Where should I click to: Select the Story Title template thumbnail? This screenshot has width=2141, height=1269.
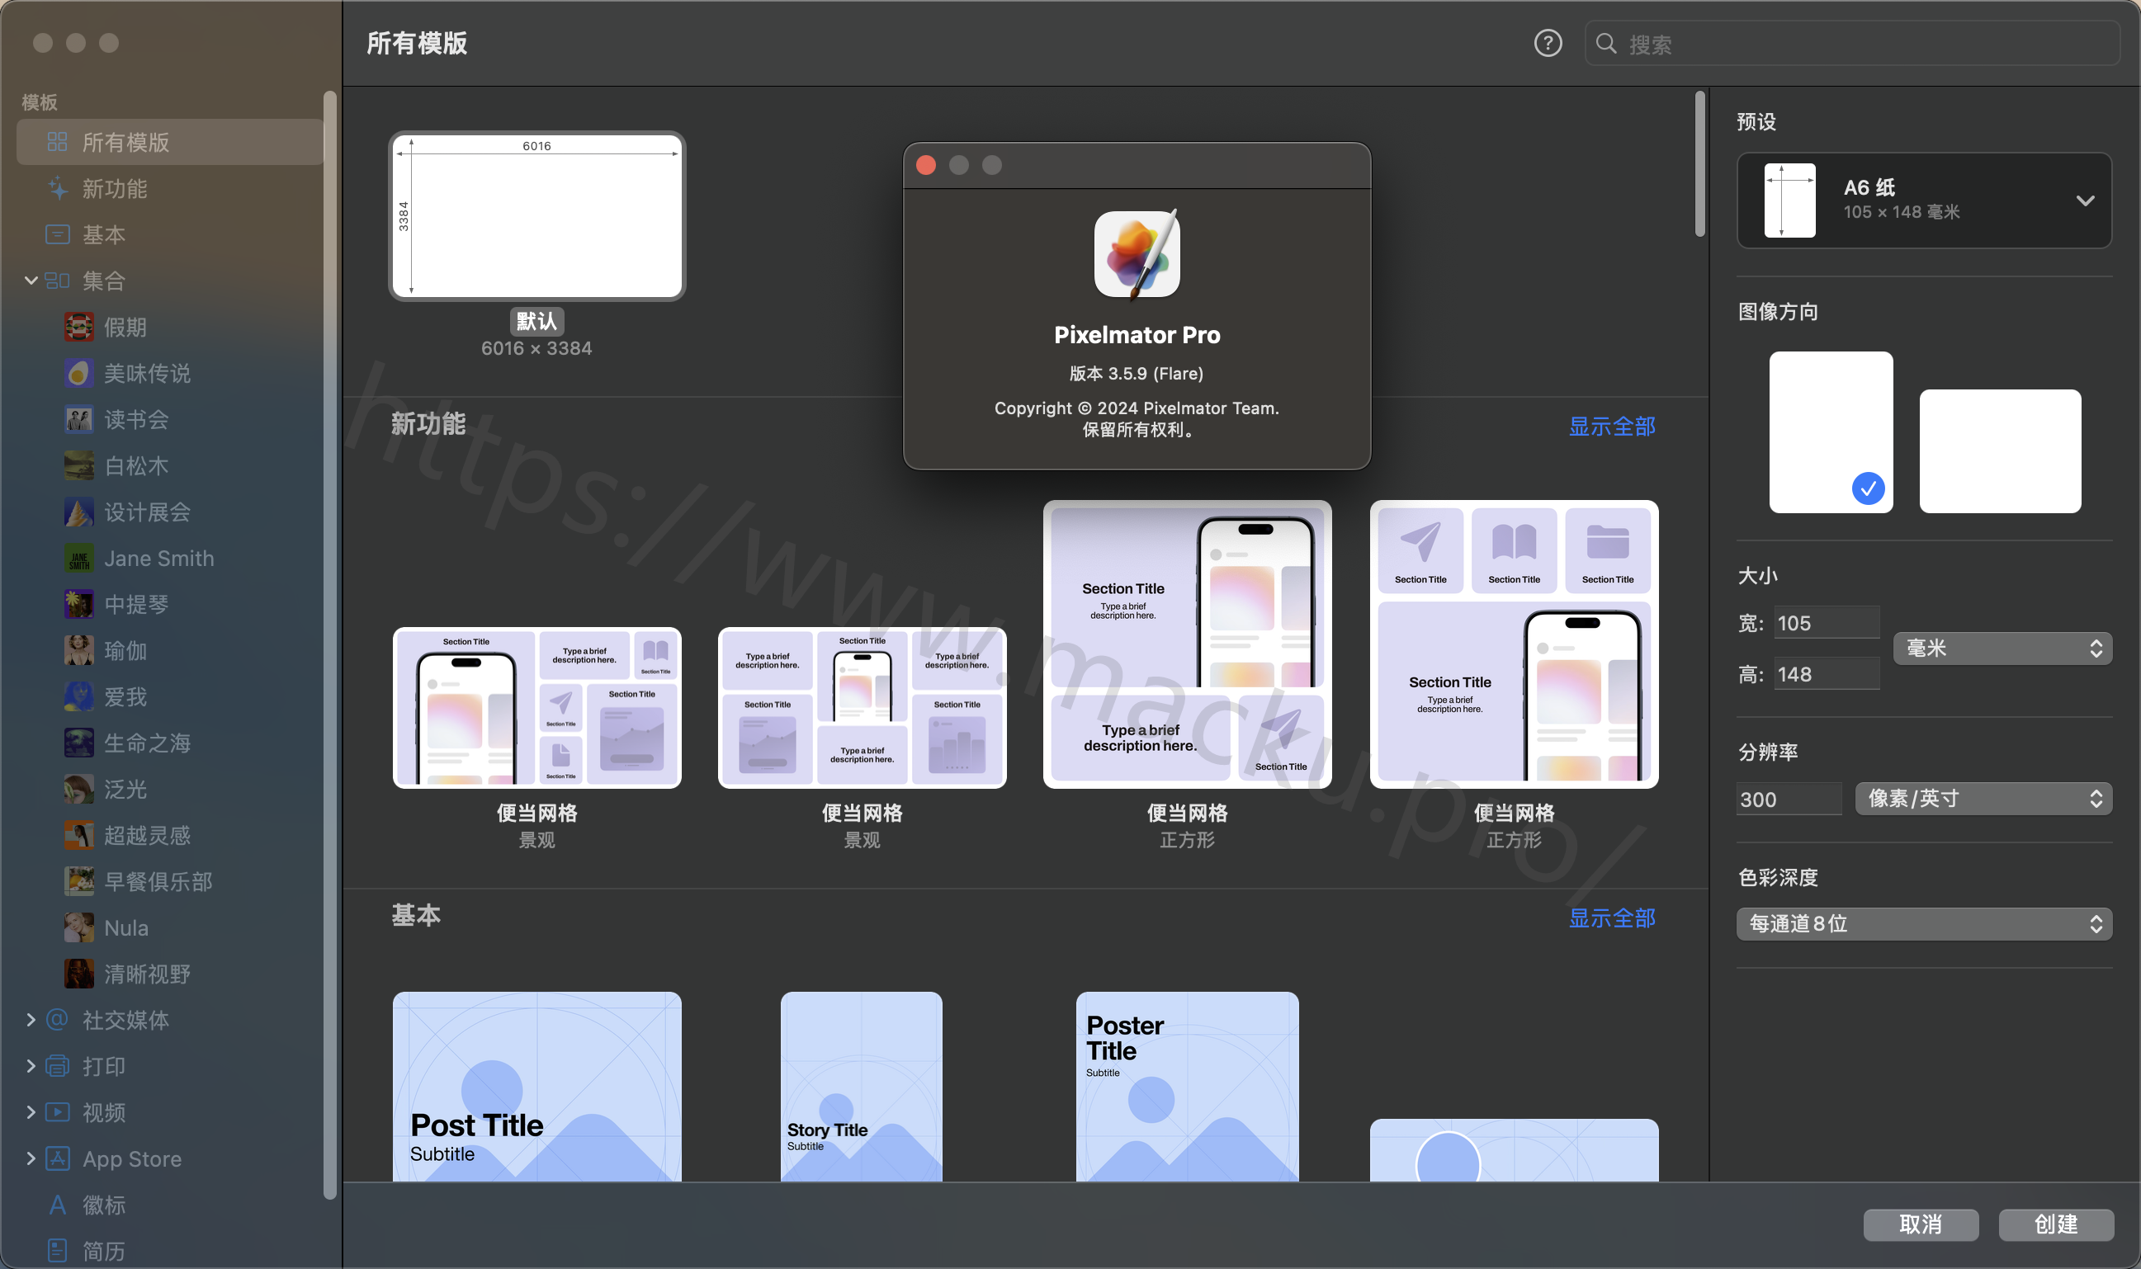click(862, 1087)
